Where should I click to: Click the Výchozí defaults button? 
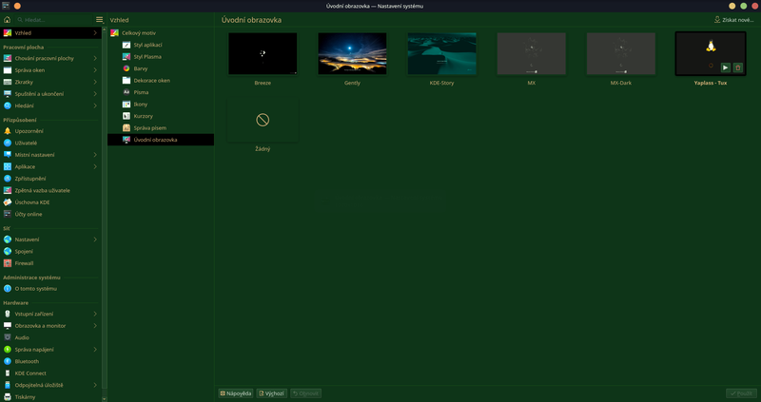(x=271, y=392)
